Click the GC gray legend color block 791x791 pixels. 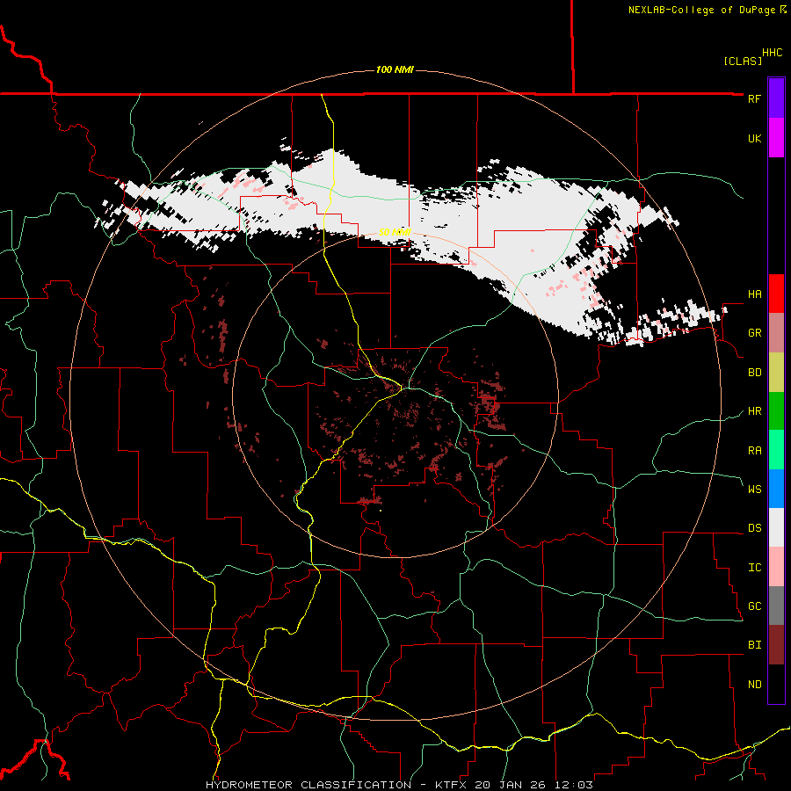(x=776, y=606)
